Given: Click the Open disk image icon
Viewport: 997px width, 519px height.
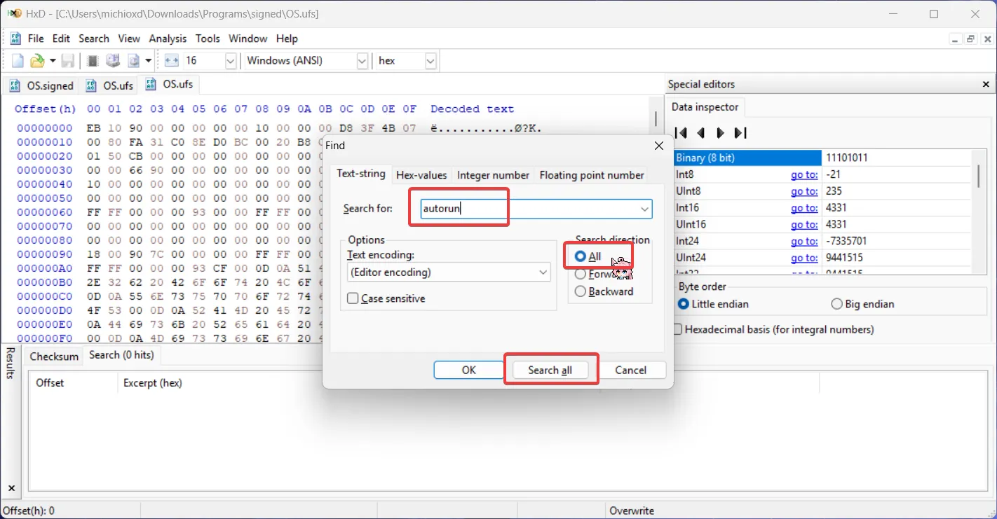Looking at the screenshot, I should tap(134, 61).
